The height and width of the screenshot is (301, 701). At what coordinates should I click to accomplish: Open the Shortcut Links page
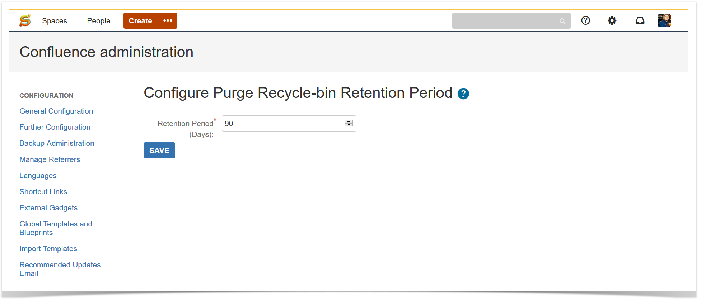coord(43,192)
